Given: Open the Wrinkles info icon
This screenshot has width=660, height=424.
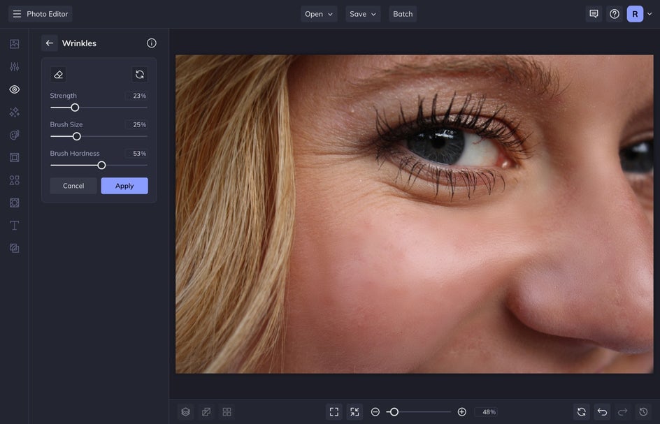Looking at the screenshot, I should 152,43.
